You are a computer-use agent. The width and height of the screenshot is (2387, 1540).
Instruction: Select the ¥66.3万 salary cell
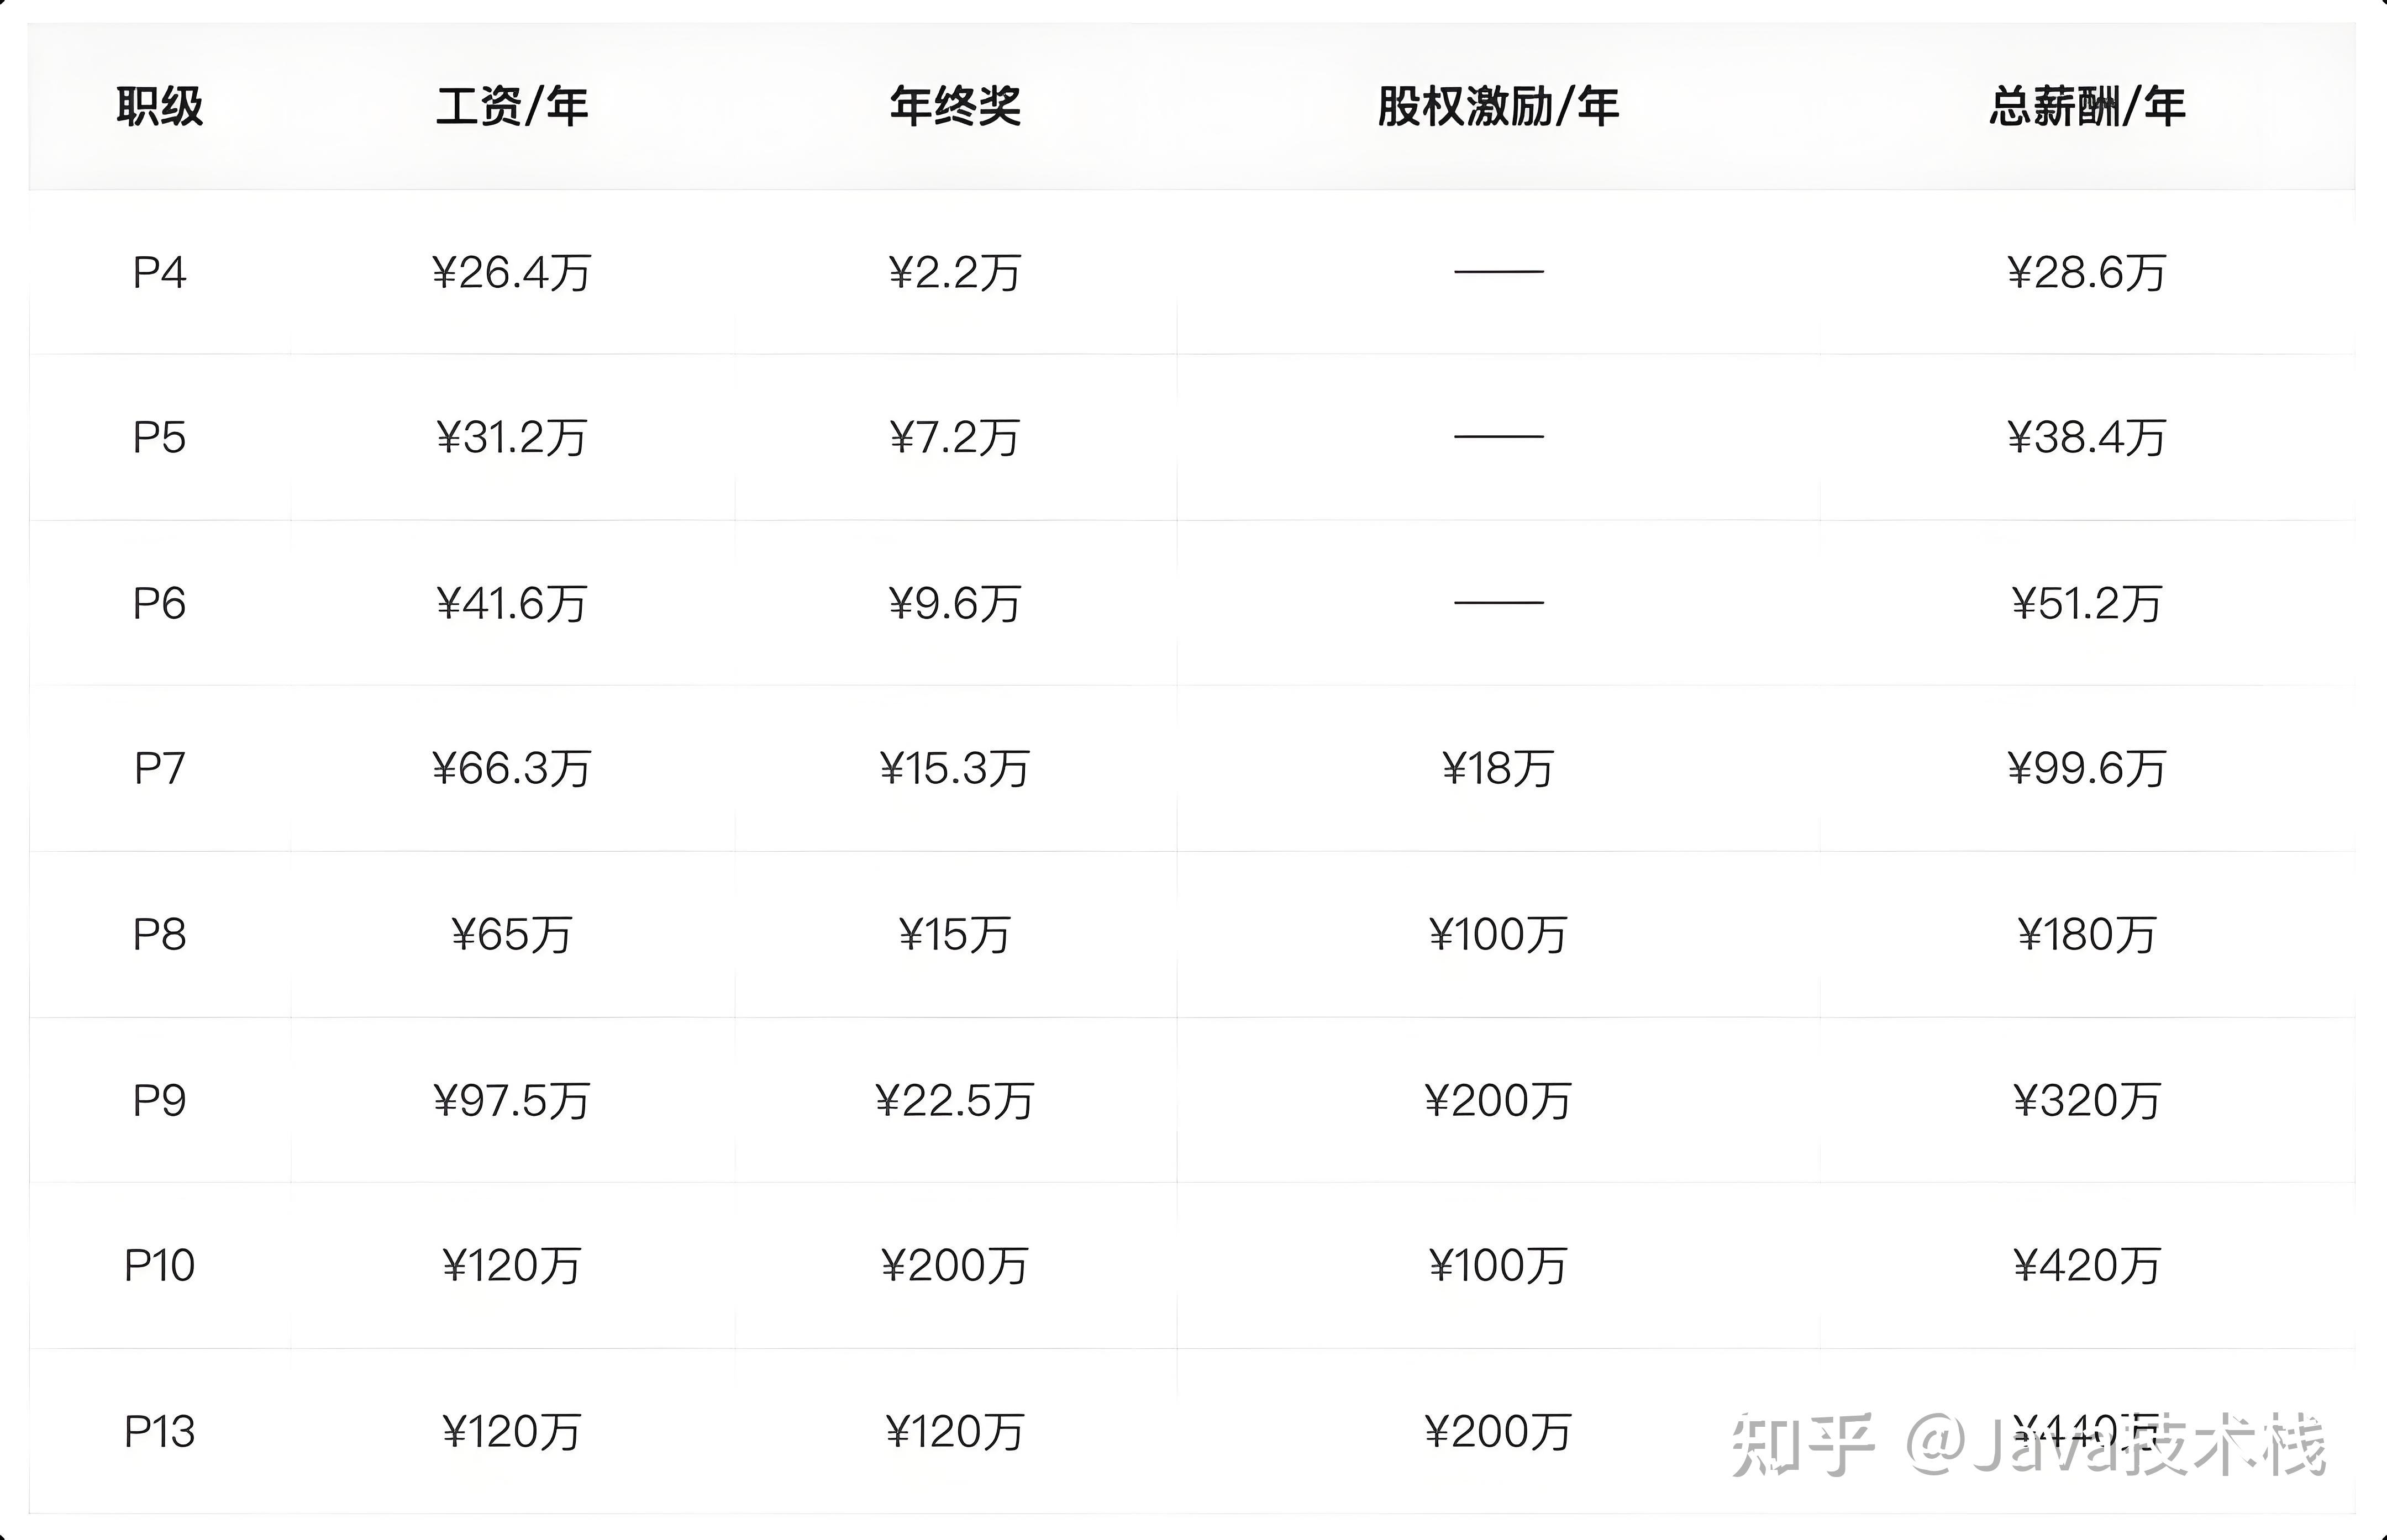coord(512,769)
